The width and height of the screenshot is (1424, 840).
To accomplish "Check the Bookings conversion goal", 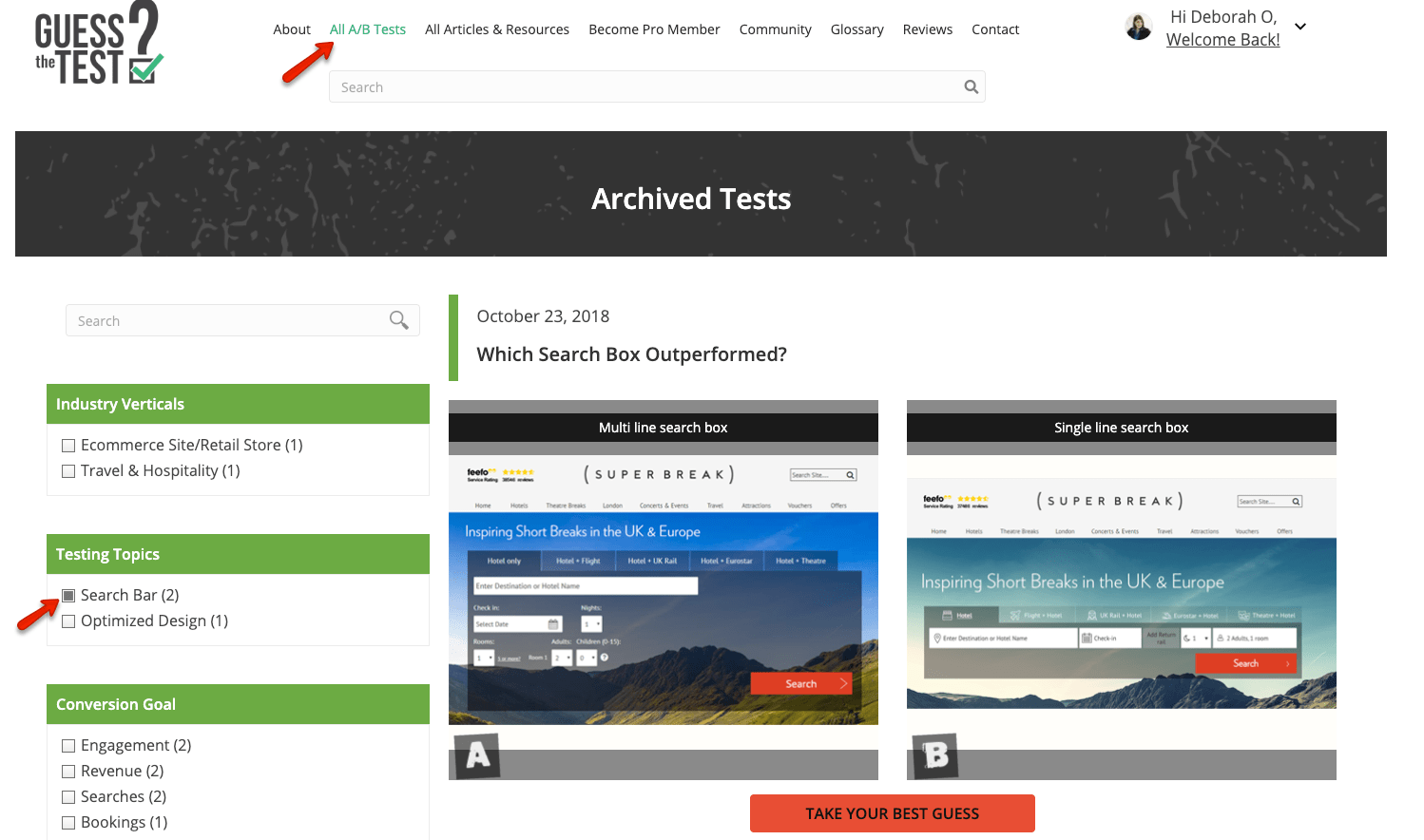I will (68, 823).
